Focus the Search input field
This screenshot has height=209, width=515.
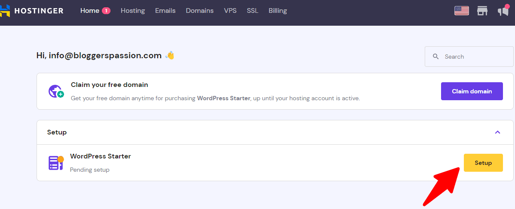473,57
